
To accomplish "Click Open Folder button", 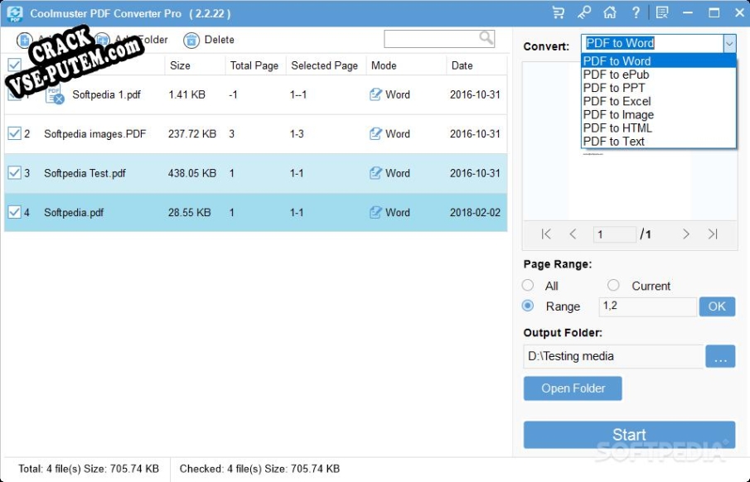I will click(573, 388).
